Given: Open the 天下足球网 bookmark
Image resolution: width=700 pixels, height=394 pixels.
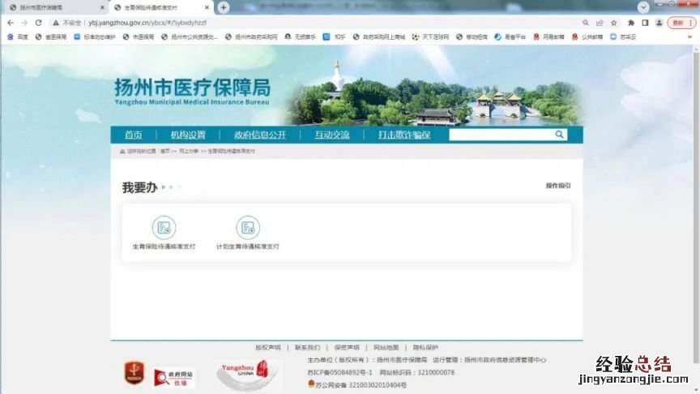Looking at the screenshot, I should tap(430, 36).
